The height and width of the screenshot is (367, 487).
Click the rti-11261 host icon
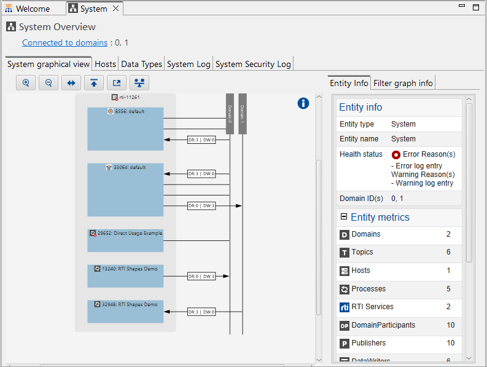pos(115,97)
